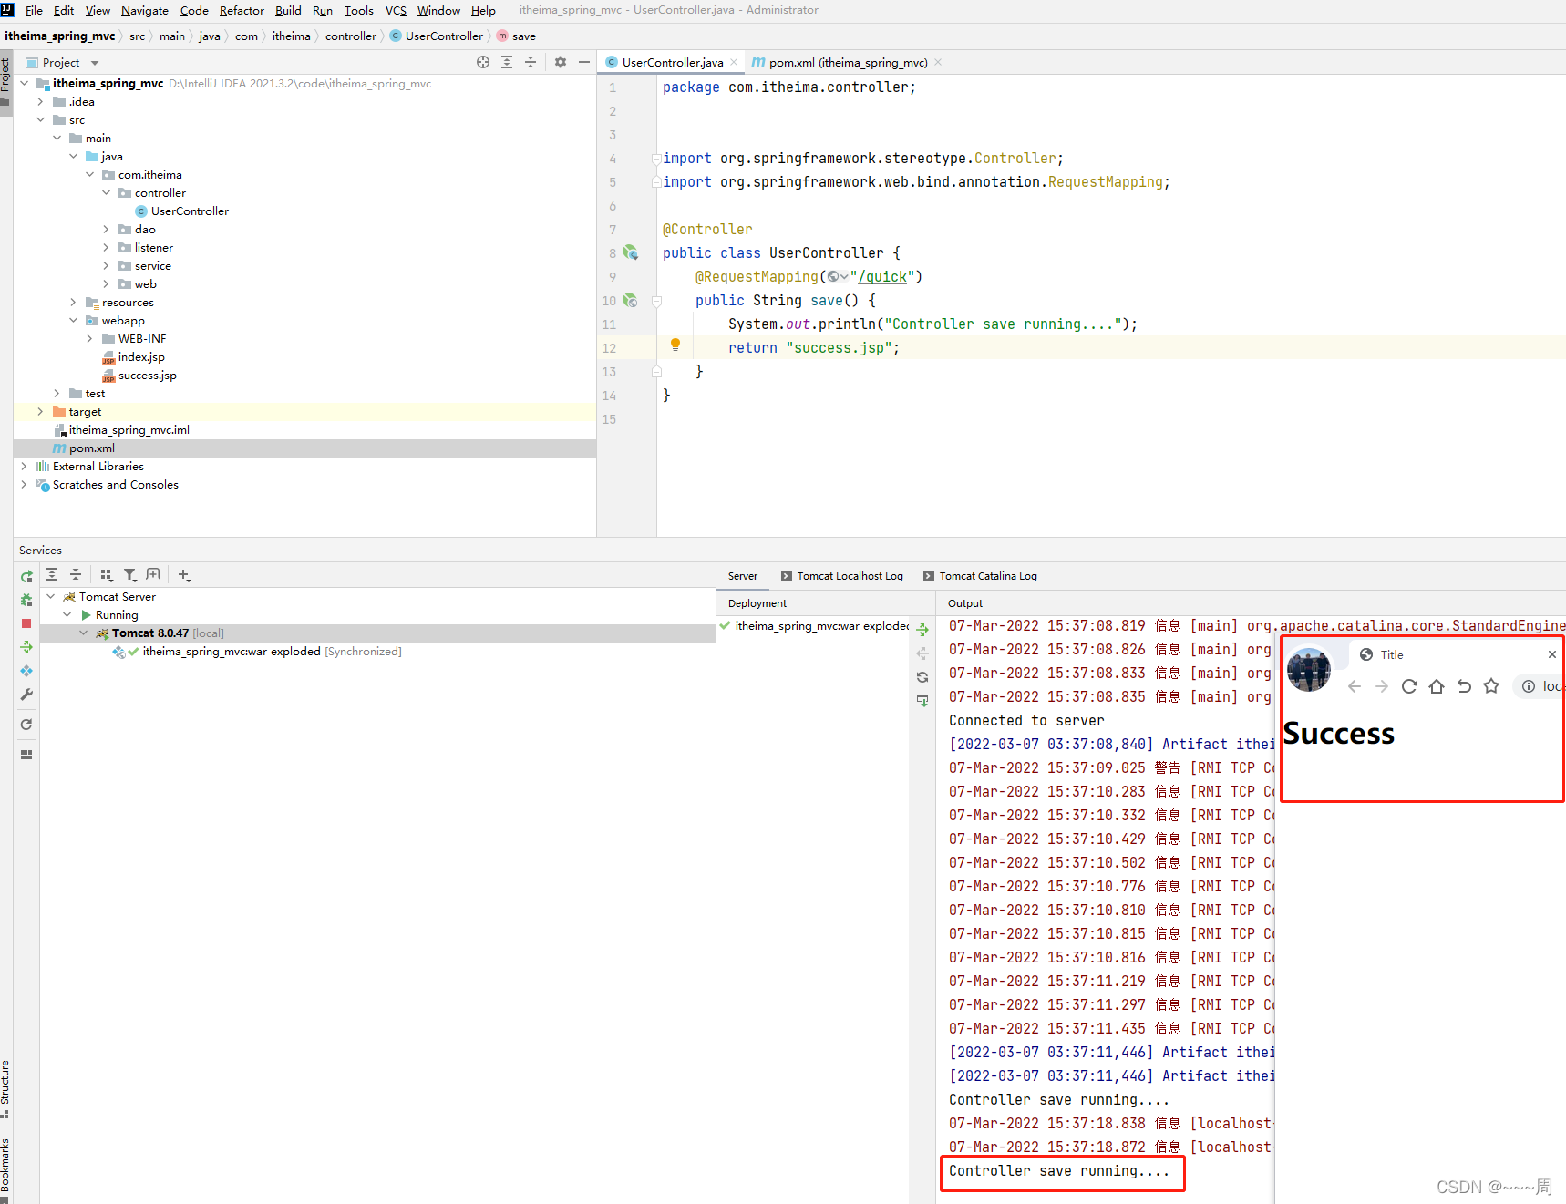Click the layout icon at bottom of Services sidebar
Viewport: 1566px width, 1204px height.
pos(26,755)
